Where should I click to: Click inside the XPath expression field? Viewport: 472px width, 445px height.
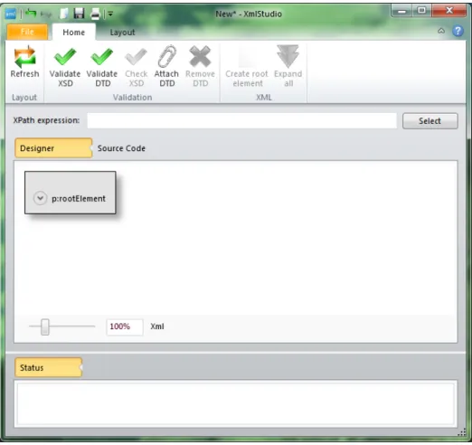point(242,120)
